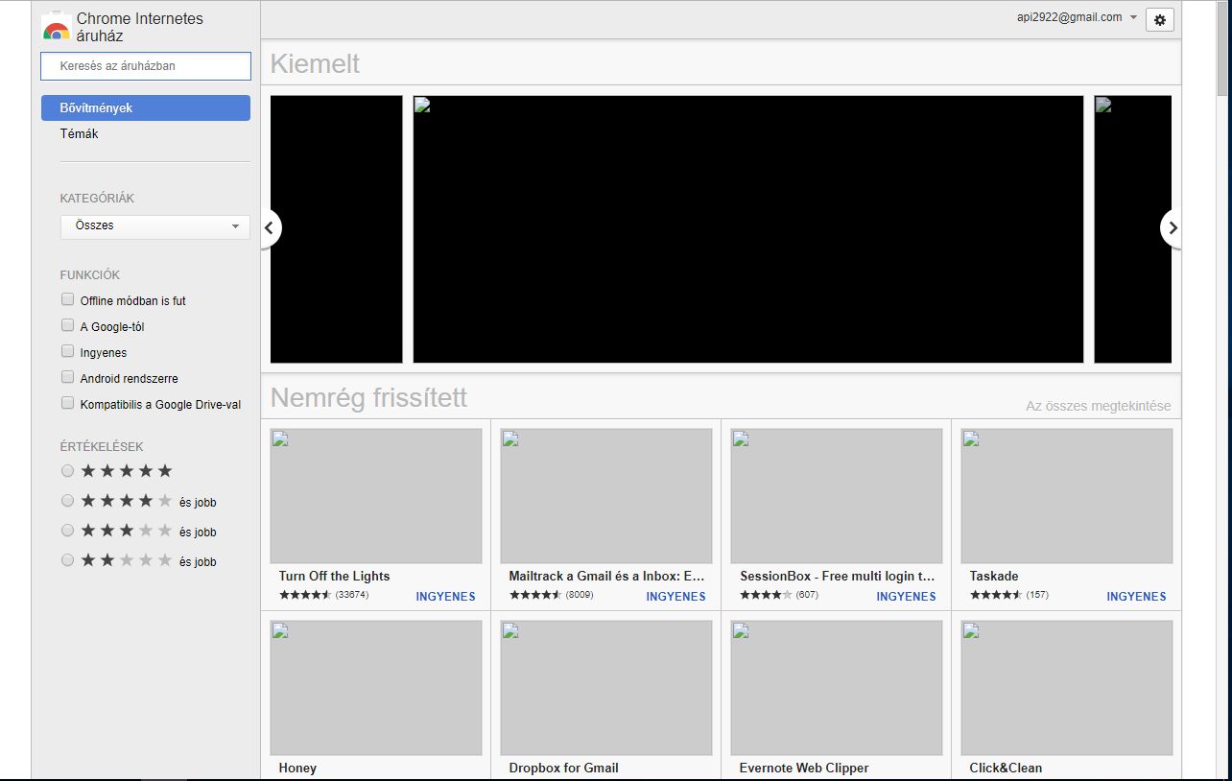Screen dimensions: 1232x781
Task: Click the Chrome Web Store logo icon
Action: tap(56, 26)
